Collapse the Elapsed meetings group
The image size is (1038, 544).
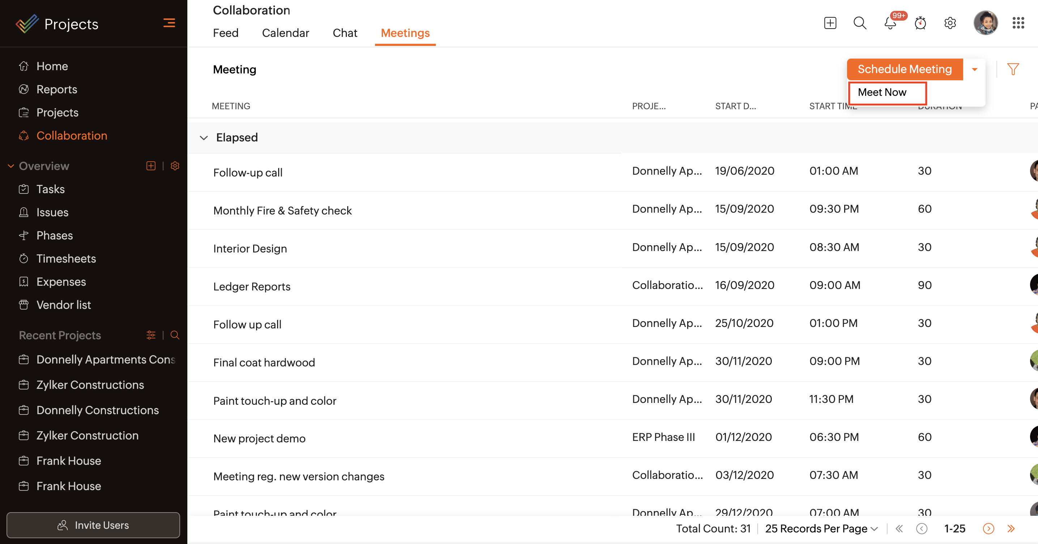[204, 138]
